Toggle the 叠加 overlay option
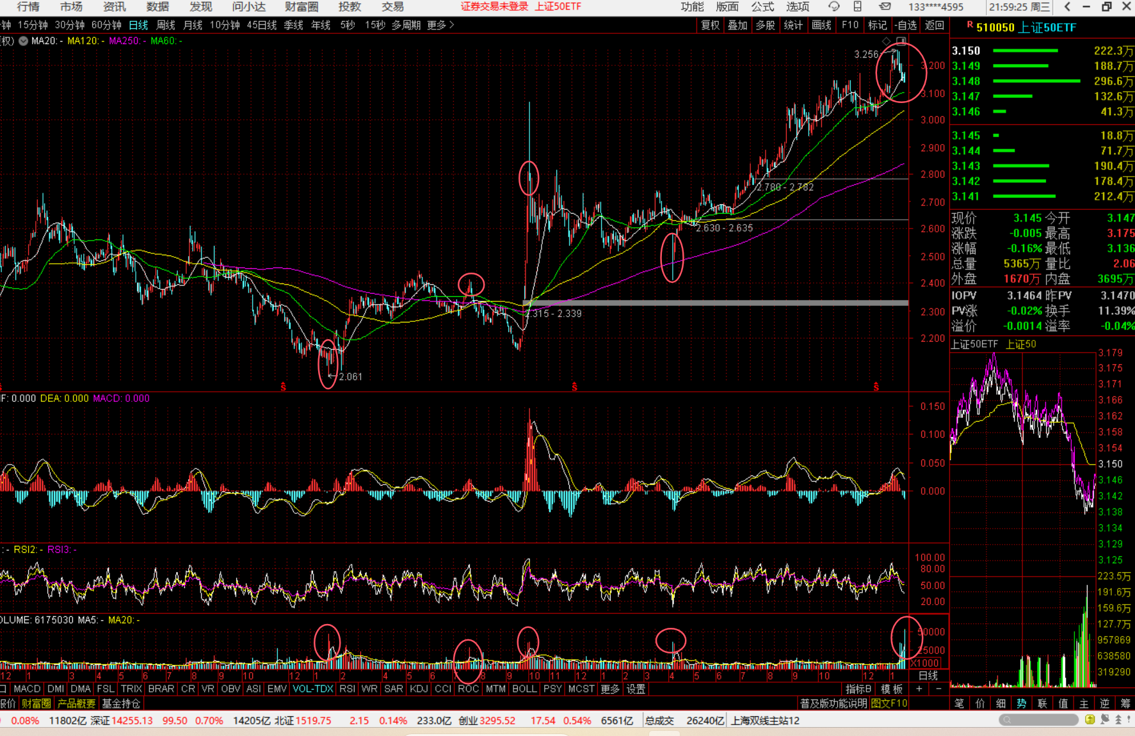 [737, 25]
